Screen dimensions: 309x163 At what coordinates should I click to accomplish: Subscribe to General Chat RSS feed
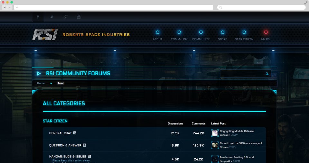(75, 133)
